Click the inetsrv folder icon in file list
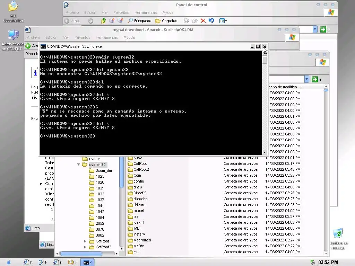355x266 pixels. [130, 234]
